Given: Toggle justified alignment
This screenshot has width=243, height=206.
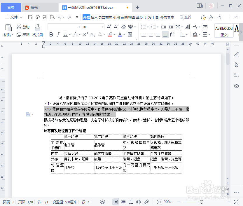Looking at the screenshot, I should click(x=165, y=34).
